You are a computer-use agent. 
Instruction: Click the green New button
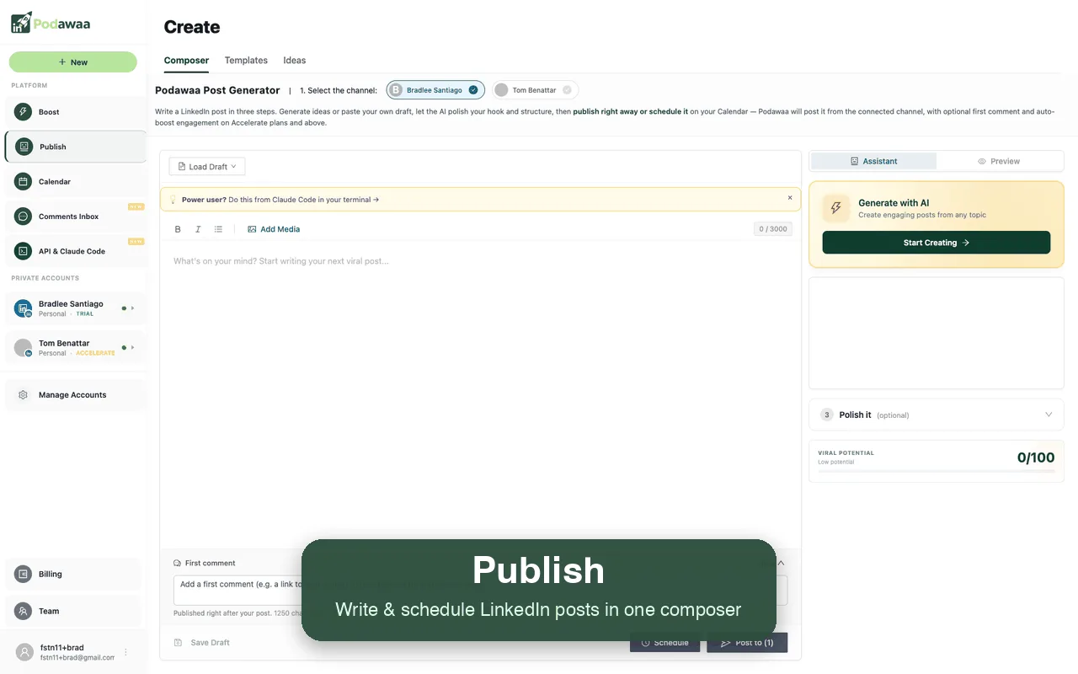pyautogui.click(x=73, y=62)
